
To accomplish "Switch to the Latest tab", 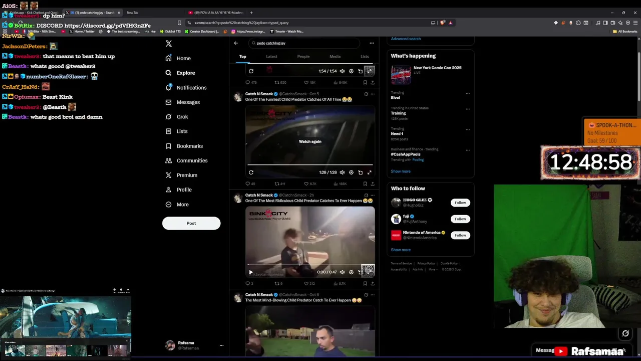I will (x=271, y=57).
